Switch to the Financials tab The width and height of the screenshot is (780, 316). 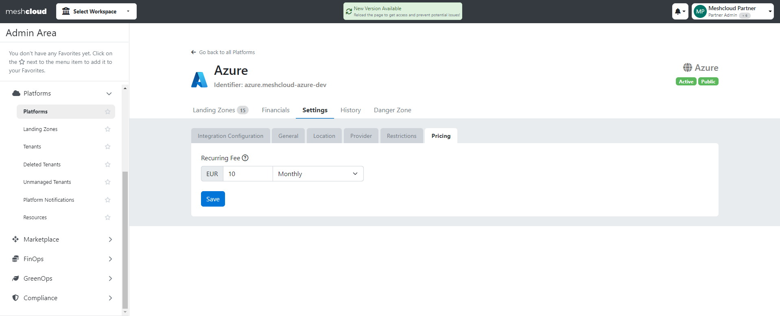275,110
